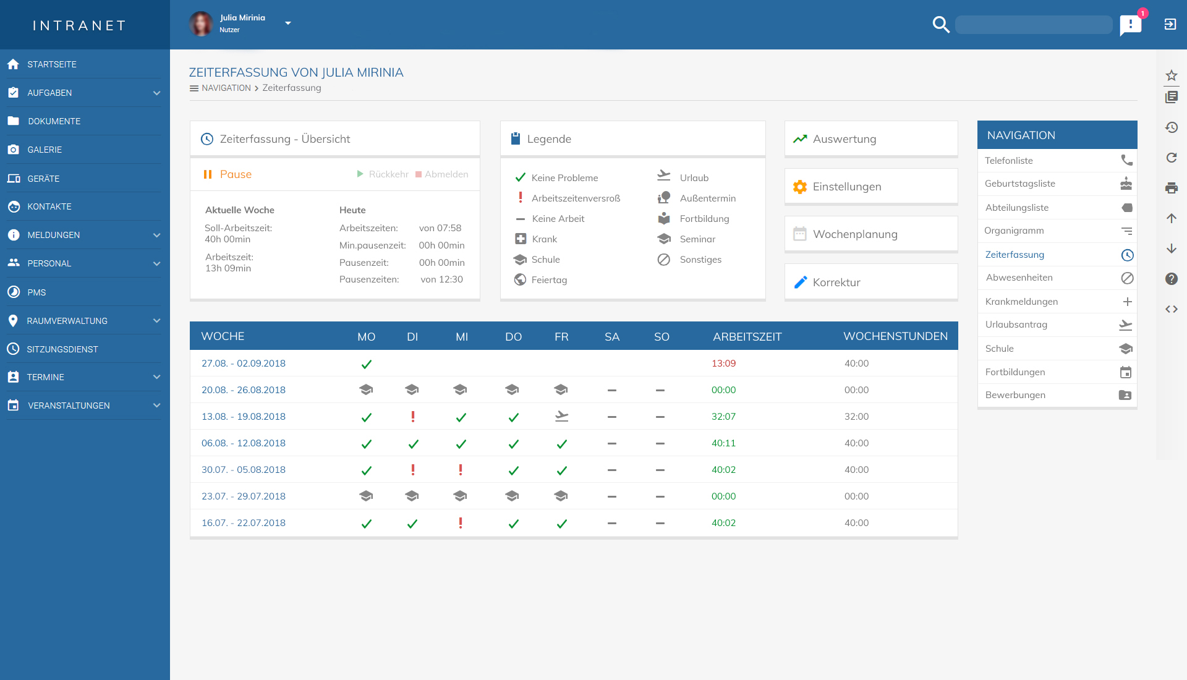Open the Auswertung panel

point(871,139)
